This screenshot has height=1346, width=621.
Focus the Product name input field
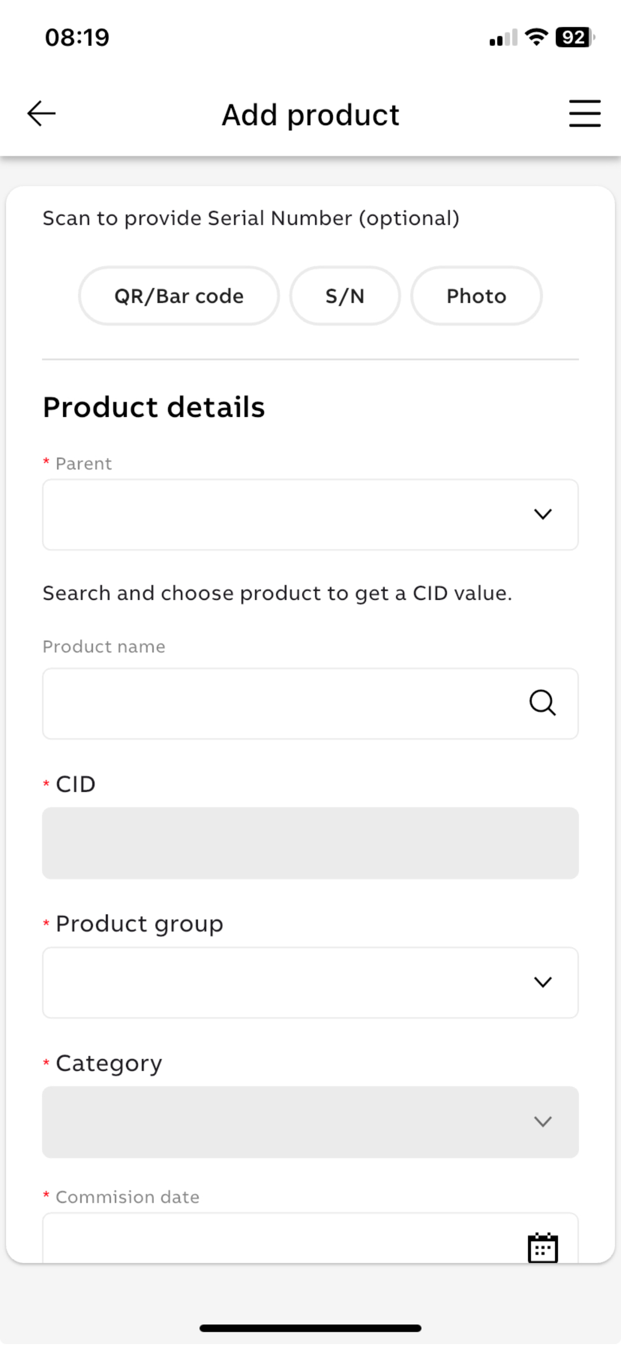[310, 703]
